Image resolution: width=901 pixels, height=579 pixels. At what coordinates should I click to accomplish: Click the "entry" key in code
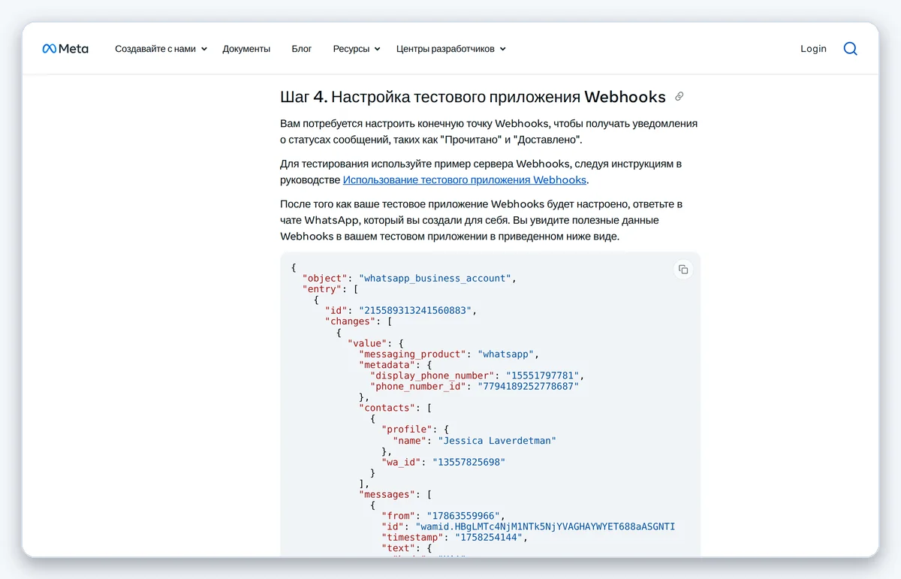(x=324, y=289)
